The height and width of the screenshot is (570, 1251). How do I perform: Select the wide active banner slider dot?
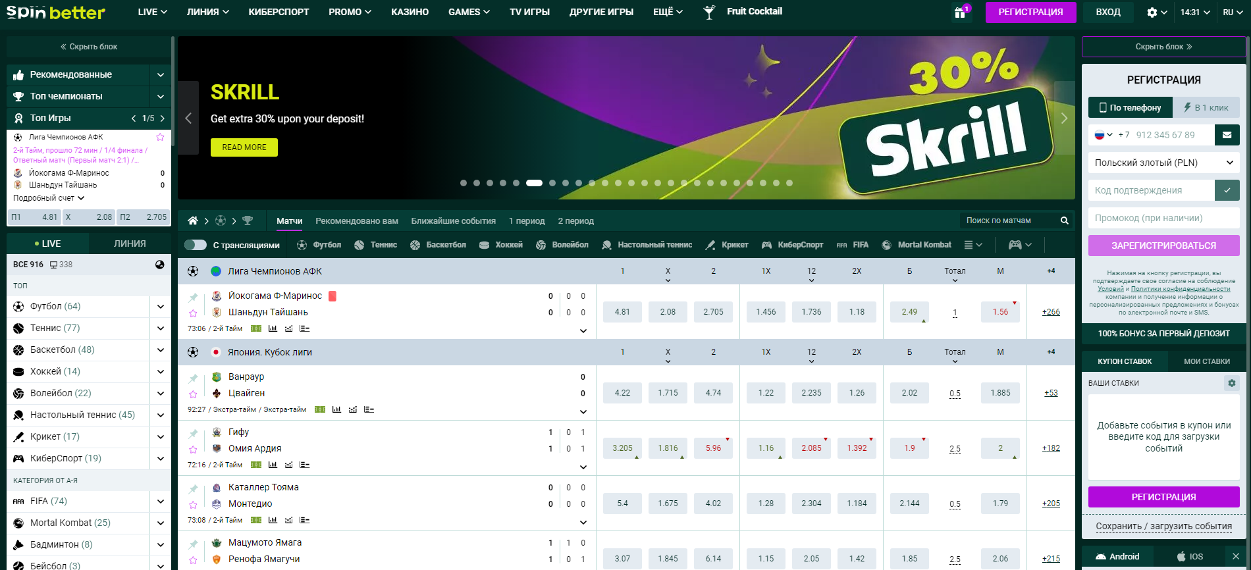coord(534,183)
